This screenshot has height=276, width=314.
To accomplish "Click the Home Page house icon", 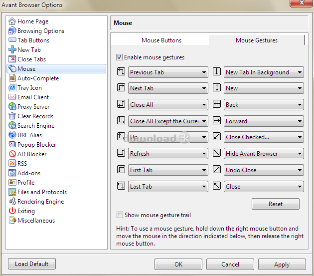I will click(12, 21).
